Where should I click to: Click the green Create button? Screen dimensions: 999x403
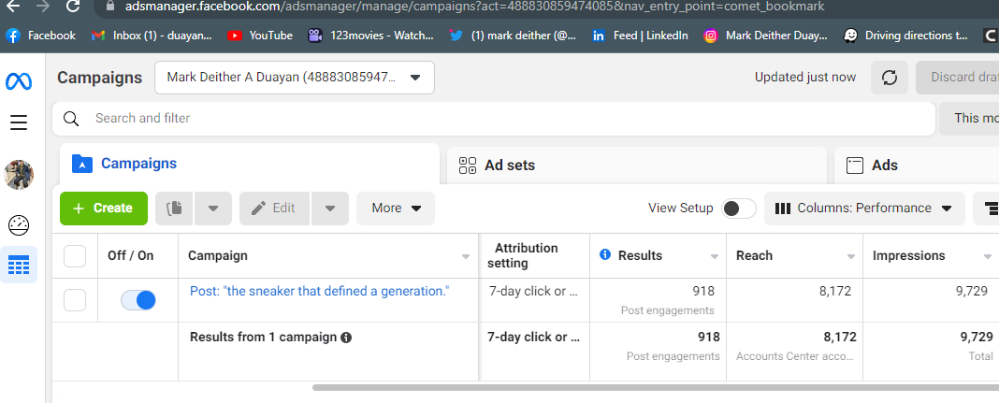click(x=104, y=209)
